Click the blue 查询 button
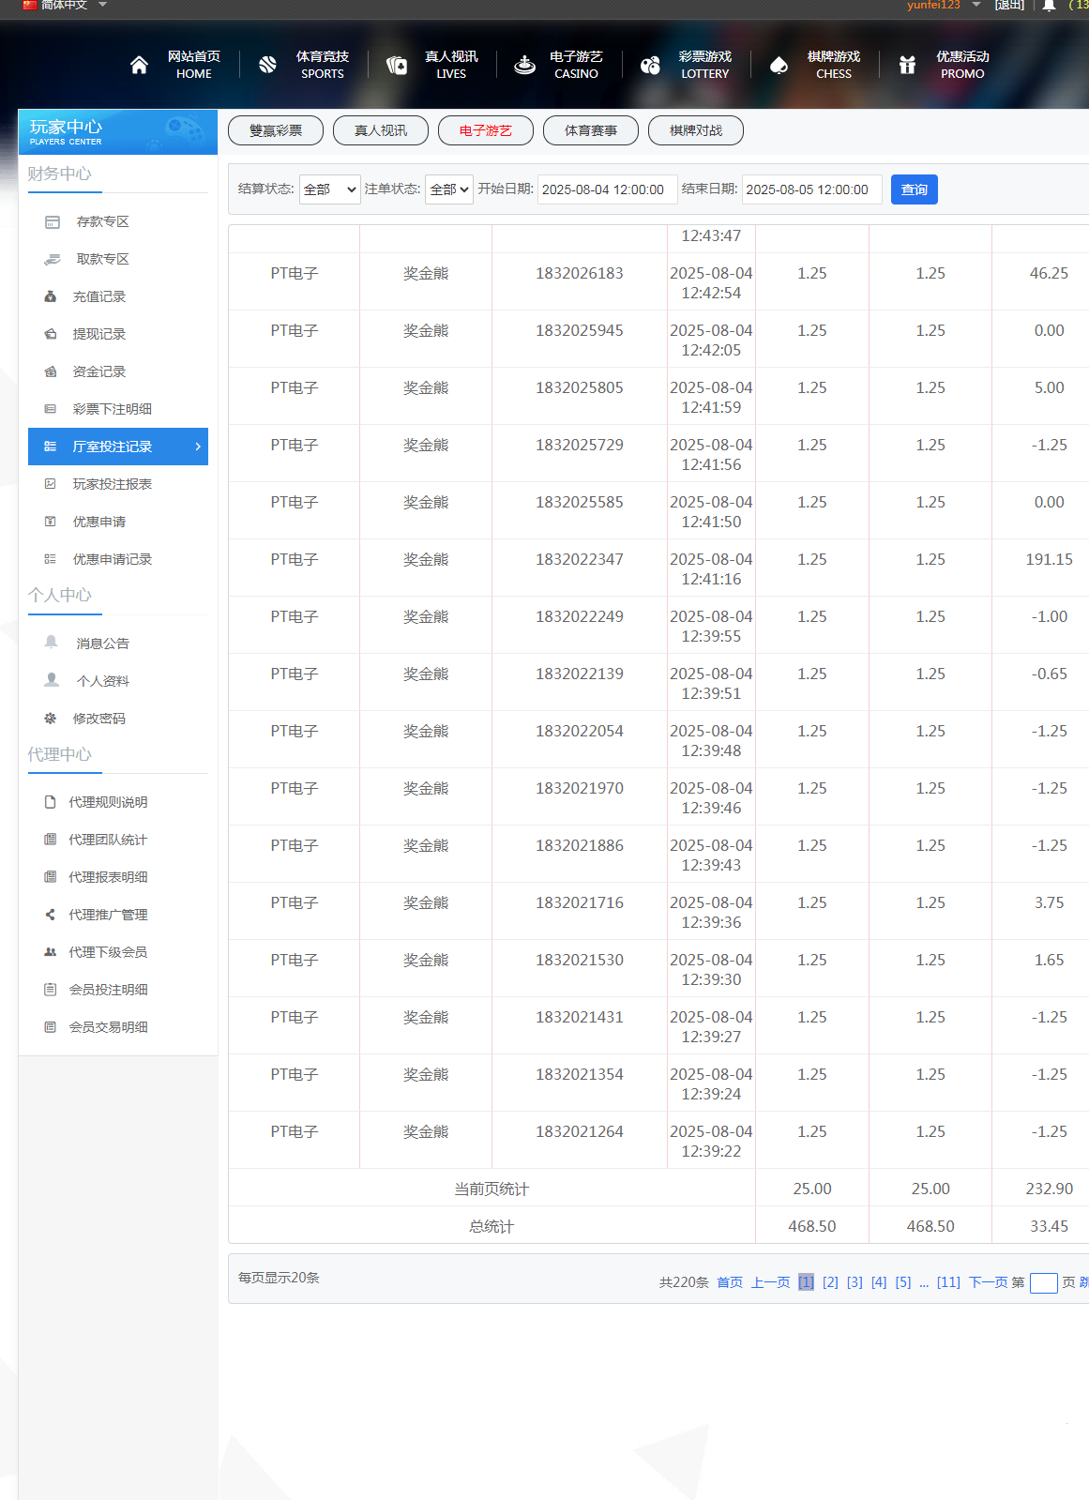The height and width of the screenshot is (1500, 1089). click(914, 189)
